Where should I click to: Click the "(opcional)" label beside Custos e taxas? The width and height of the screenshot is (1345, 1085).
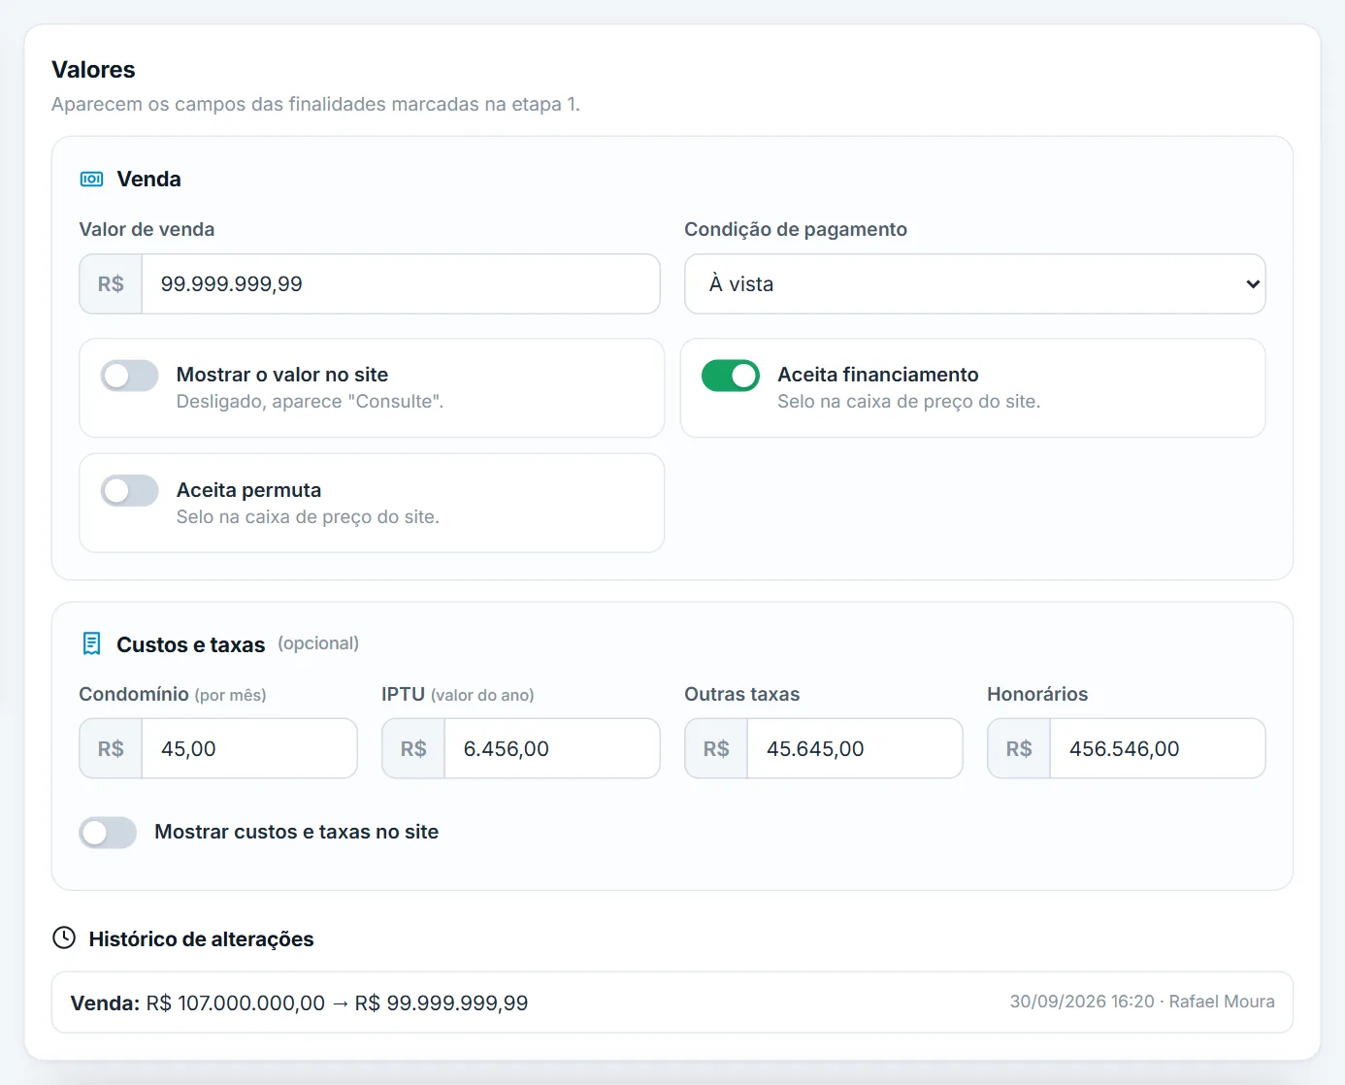[318, 643]
